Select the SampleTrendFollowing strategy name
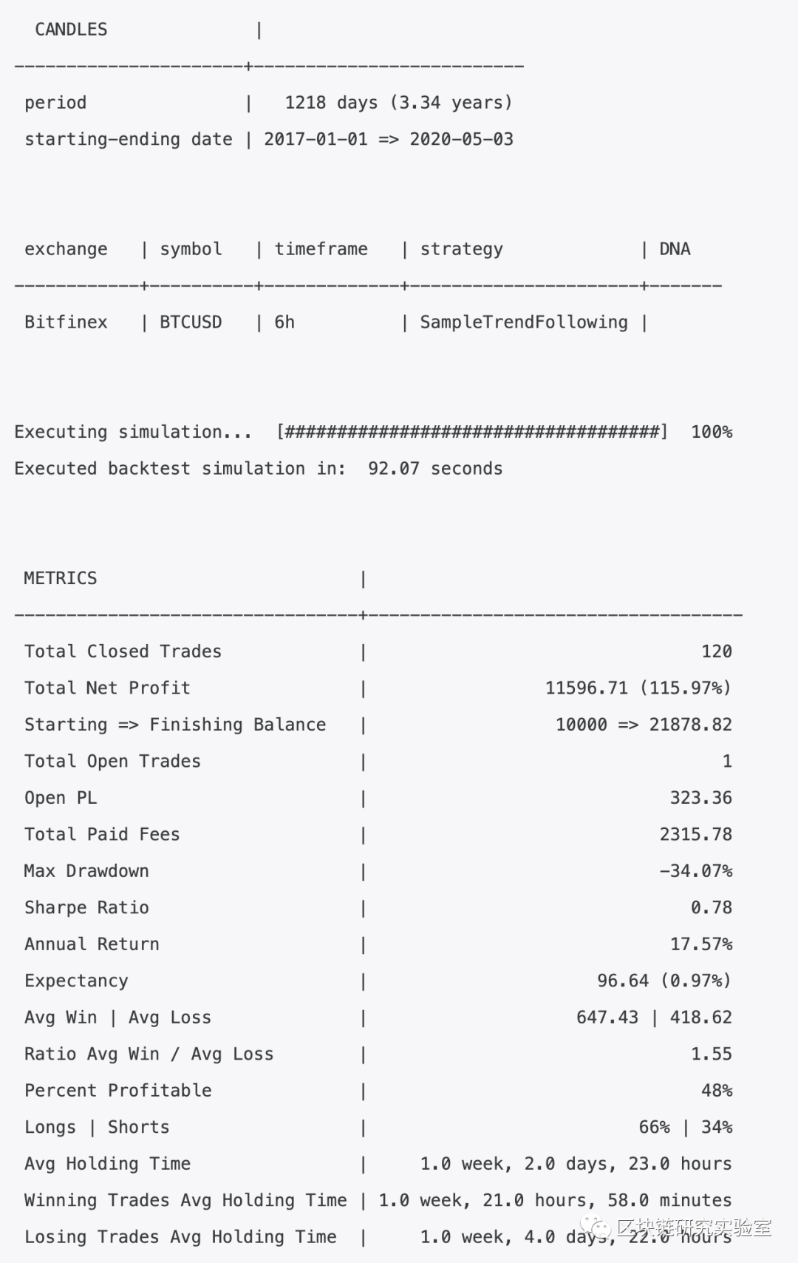The image size is (798, 1263). 524,322
